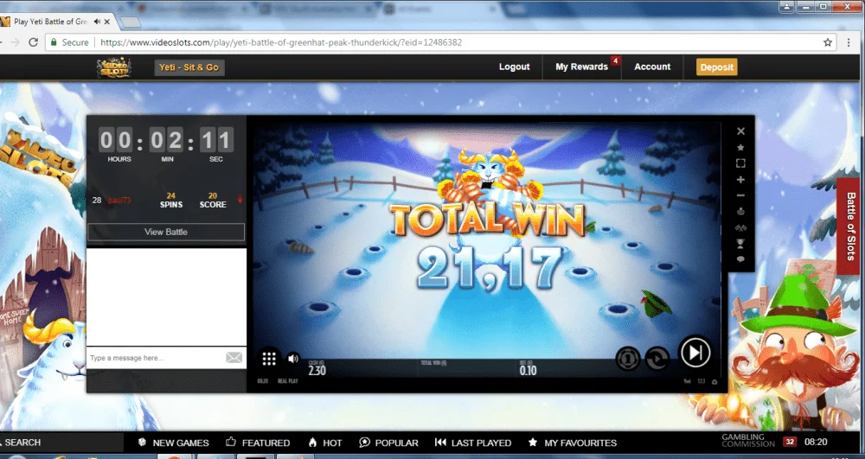Select HOT games category
This screenshot has height=459, width=865.
[x=325, y=443]
